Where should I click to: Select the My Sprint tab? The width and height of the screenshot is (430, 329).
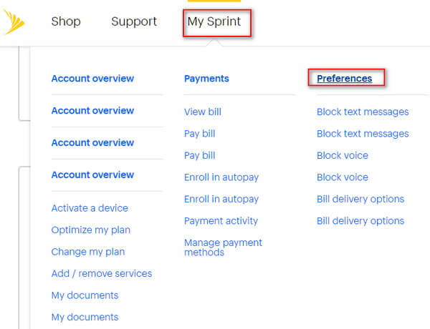pyautogui.click(x=214, y=21)
